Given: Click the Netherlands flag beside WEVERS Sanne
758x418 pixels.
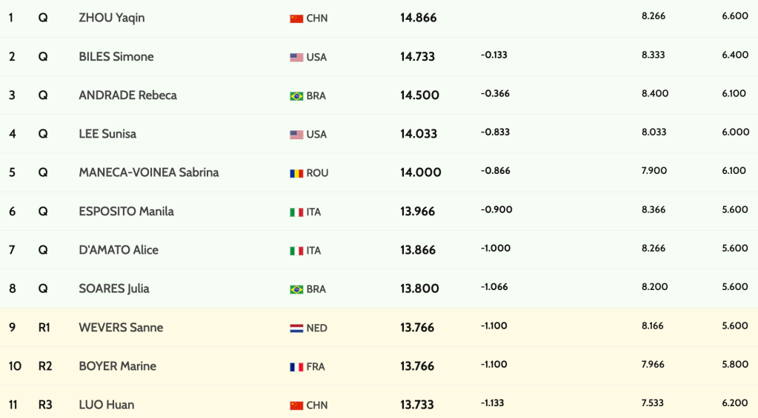Looking at the screenshot, I should click(296, 328).
